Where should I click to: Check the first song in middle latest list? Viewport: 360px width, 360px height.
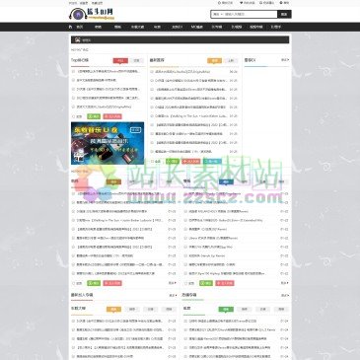click(152, 71)
